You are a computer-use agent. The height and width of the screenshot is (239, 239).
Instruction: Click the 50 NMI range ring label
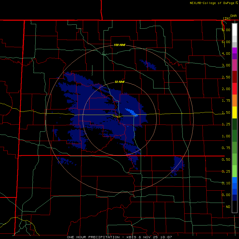click(119, 82)
